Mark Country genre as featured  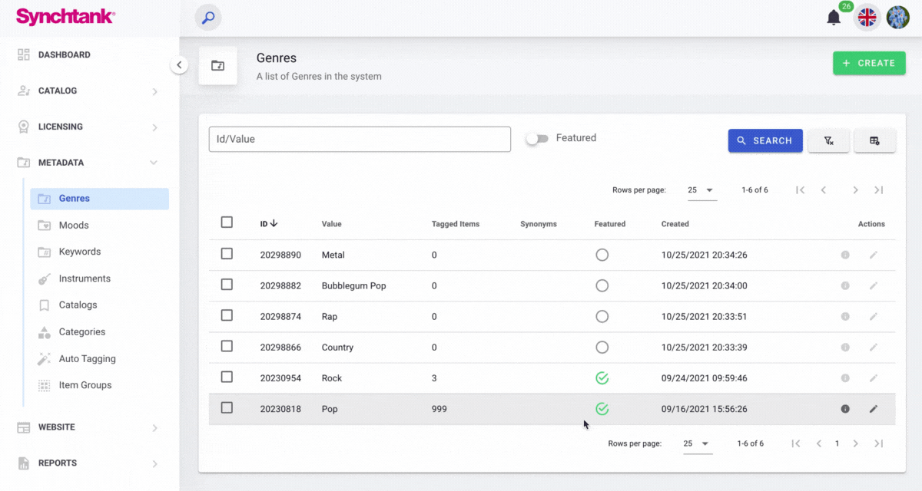pyautogui.click(x=602, y=348)
